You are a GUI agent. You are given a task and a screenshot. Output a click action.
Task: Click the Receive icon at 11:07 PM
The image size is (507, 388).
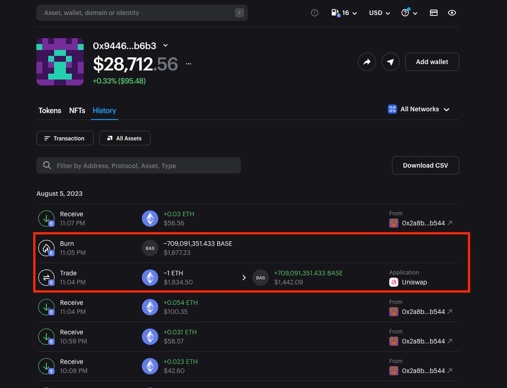point(46,219)
